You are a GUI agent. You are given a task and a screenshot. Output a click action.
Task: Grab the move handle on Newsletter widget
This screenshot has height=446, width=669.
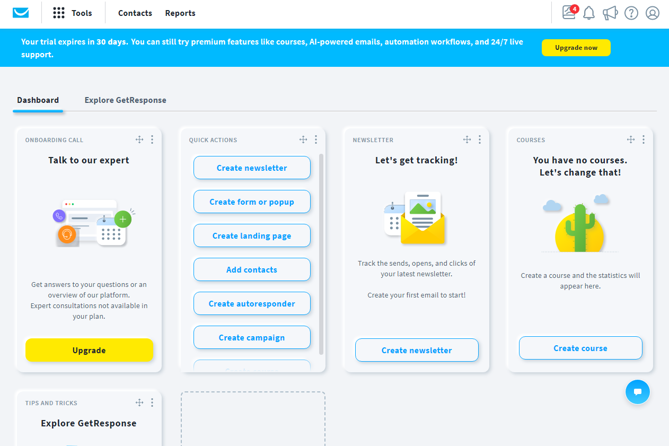tap(467, 139)
